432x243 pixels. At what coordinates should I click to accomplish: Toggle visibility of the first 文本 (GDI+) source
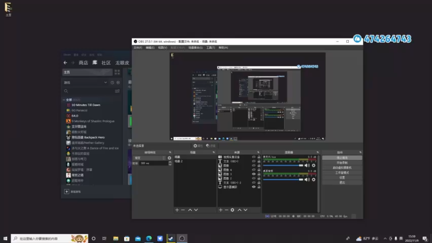[x=254, y=161]
